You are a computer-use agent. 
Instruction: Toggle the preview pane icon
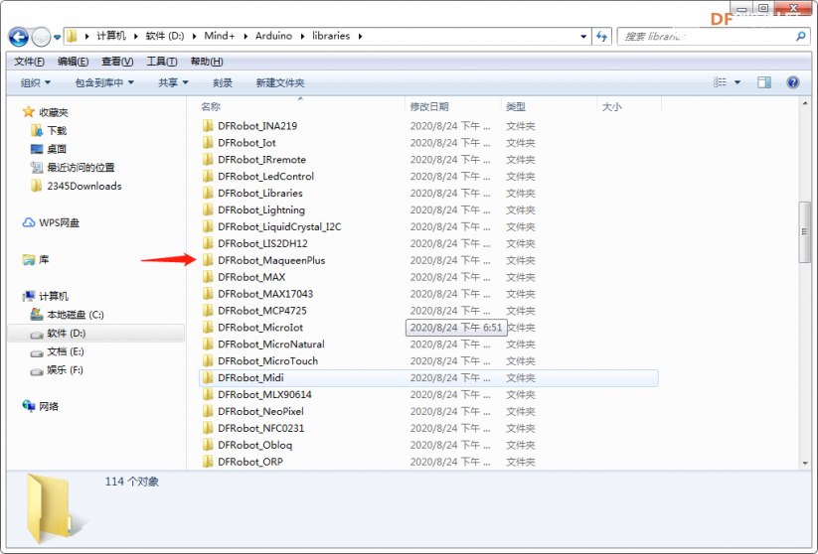point(764,82)
